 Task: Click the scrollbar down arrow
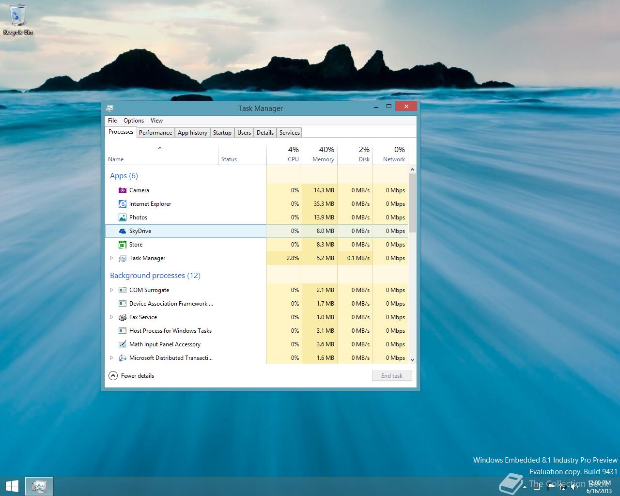pyautogui.click(x=412, y=359)
